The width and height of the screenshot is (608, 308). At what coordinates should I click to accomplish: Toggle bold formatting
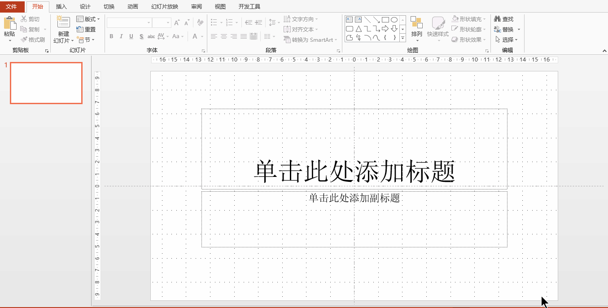111,36
